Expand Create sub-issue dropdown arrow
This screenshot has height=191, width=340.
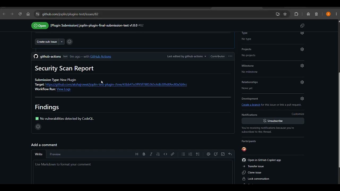tap(62, 42)
